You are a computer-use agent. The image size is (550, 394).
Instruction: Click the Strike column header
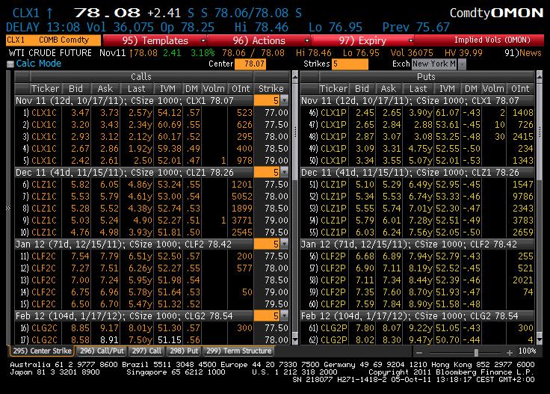(x=271, y=89)
